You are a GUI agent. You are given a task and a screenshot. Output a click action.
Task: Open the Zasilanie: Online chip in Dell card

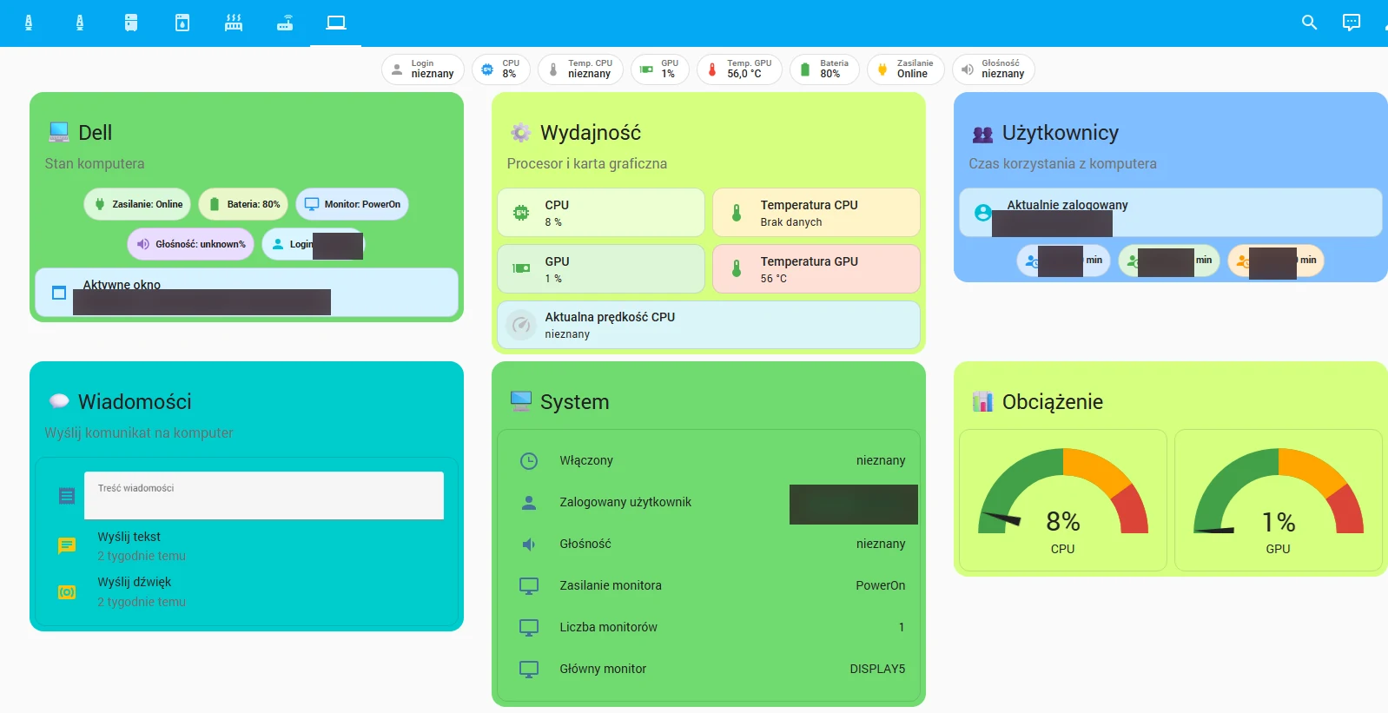click(138, 204)
